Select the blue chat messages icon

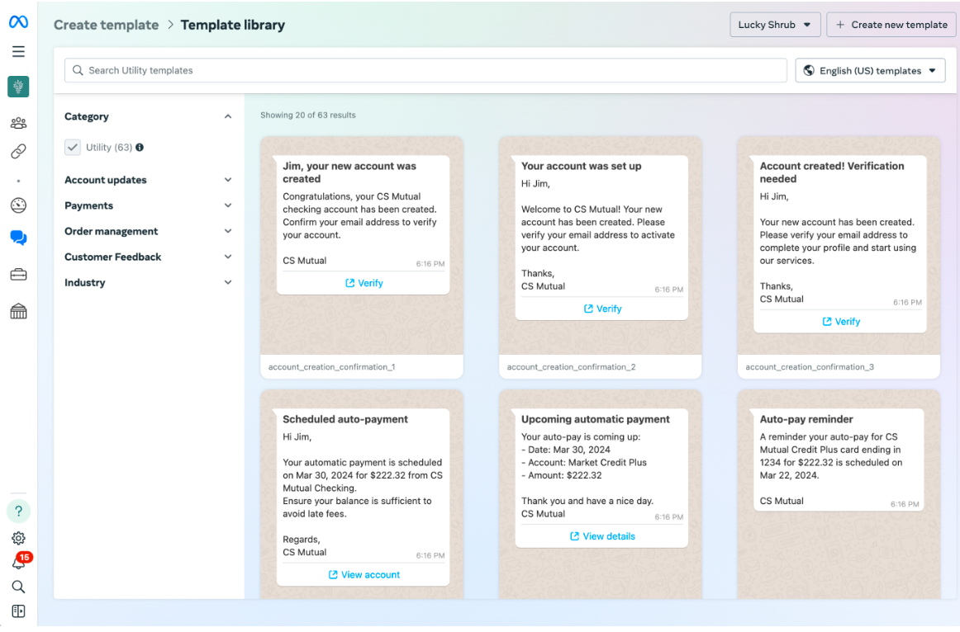(x=18, y=238)
